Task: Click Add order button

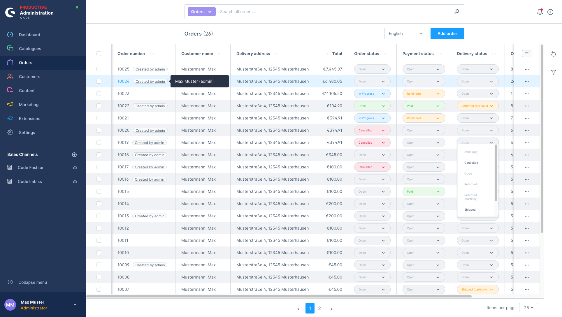Action: [x=447, y=34]
